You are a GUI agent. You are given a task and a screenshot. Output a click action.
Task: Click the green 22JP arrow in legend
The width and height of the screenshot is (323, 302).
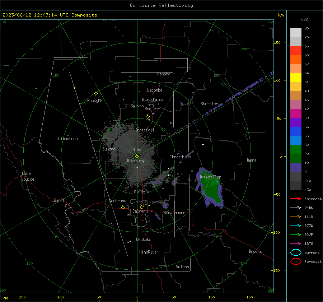coord(296,234)
